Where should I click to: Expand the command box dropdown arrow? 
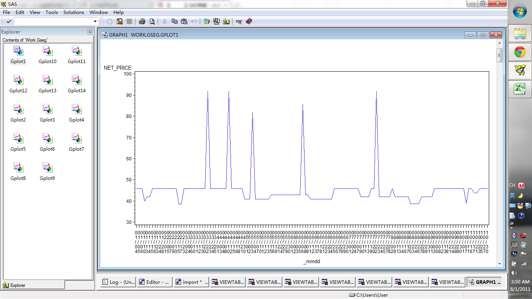click(95, 21)
